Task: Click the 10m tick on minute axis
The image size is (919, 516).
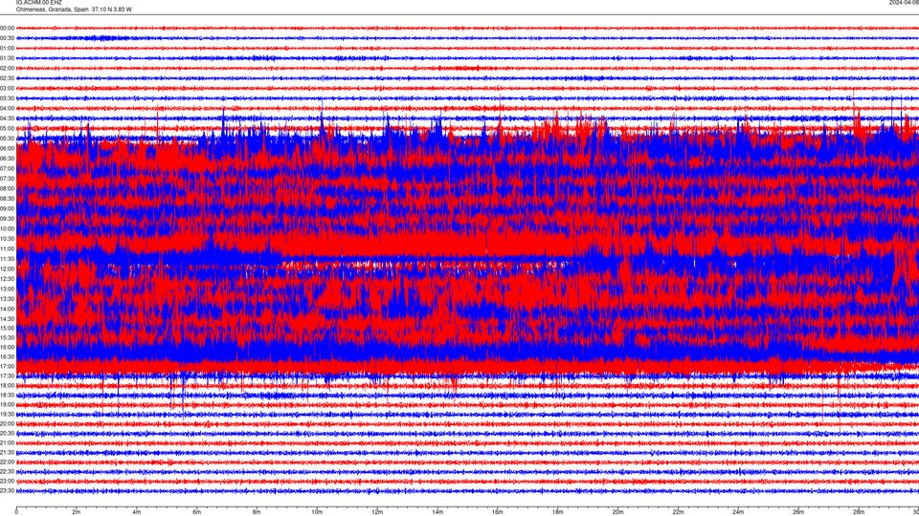Action: 317,512
